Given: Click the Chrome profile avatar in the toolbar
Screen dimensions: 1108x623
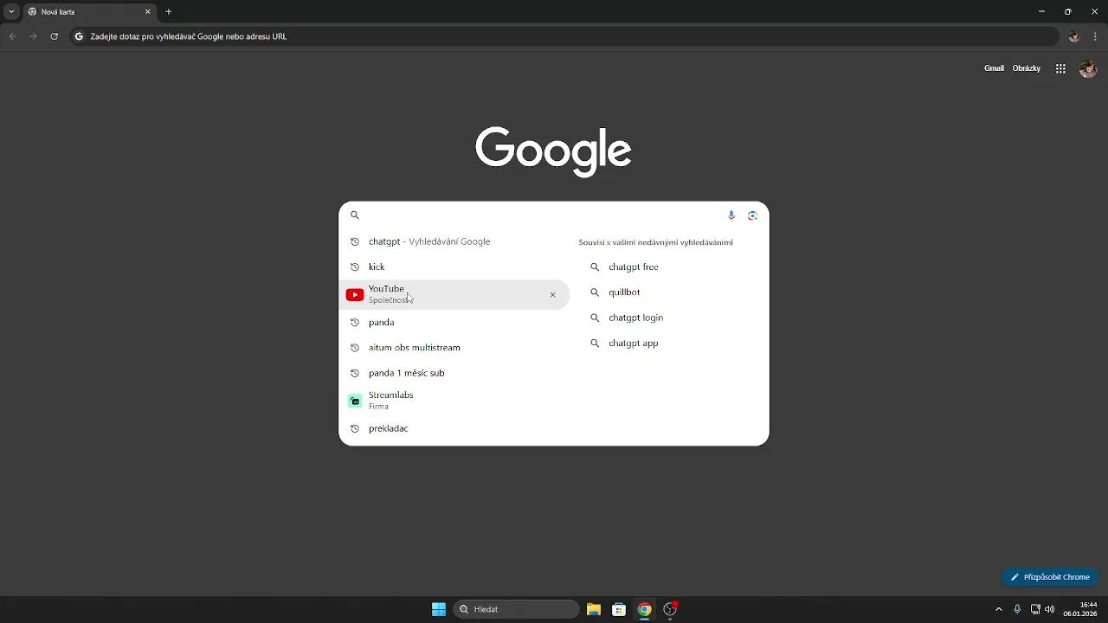Looking at the screenshot, I should point(1074,36).
